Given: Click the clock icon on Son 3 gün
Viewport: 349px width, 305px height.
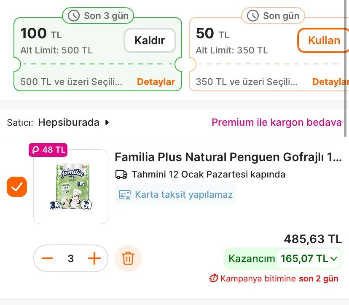Looking at the screenshot, I should (x=74, y=16).
